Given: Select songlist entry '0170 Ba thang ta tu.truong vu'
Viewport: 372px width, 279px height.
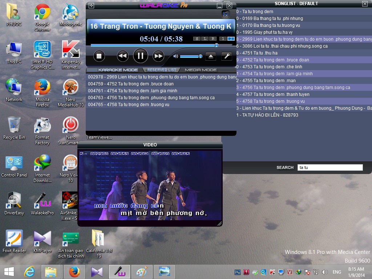Looking at the screenshot, I should (x=304, y=25).
